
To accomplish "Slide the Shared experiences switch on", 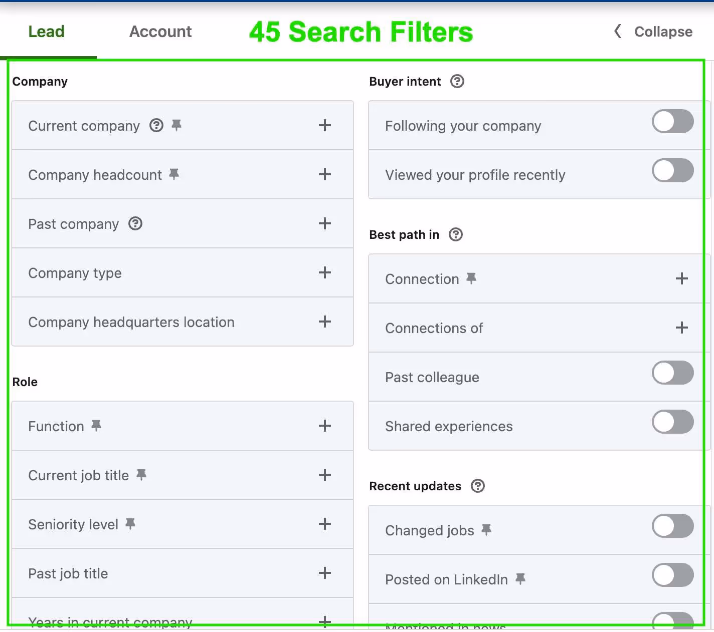I will tap(672, 422).
